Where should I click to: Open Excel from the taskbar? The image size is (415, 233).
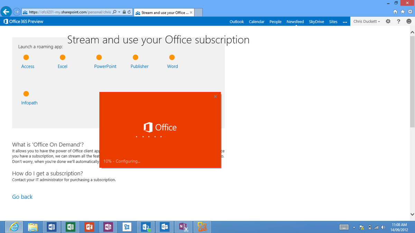[71, 227]
